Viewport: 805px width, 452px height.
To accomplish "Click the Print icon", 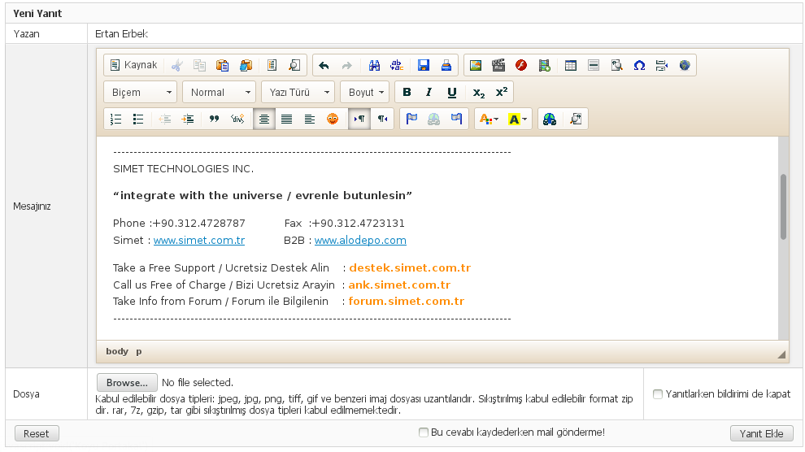I will point(446,65).
